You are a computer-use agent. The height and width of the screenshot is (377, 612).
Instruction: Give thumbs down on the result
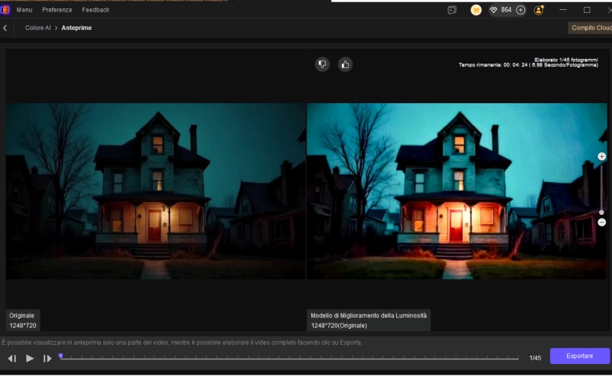pos(322,64)
